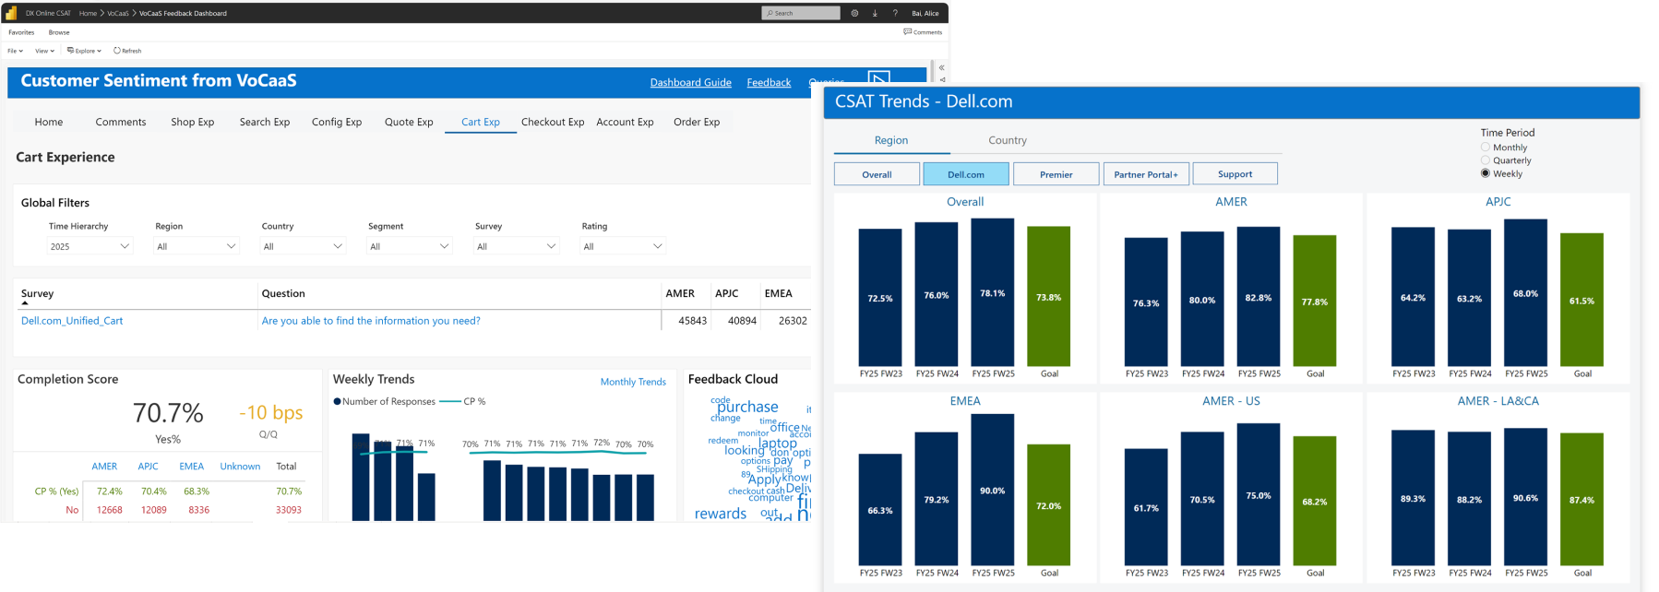The height and width of the screenshot is (592, 1659).
Task: Click the download arrow icon in header
Action: (x=875, y=13)
